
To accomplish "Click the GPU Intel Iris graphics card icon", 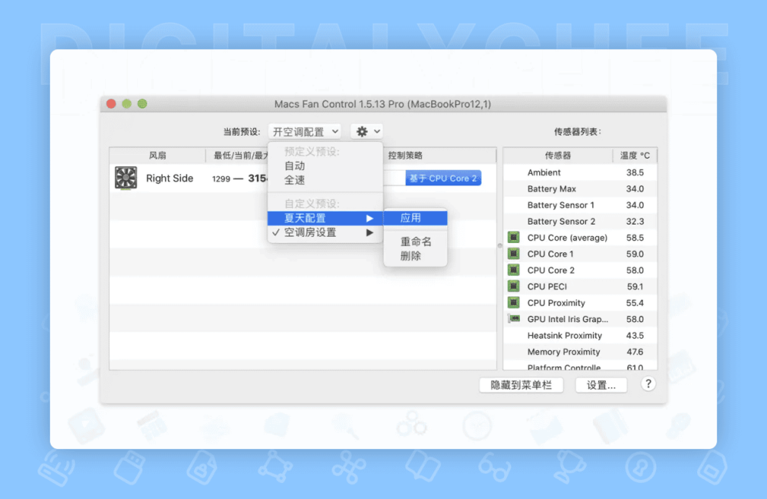I will tap(514, 319).
